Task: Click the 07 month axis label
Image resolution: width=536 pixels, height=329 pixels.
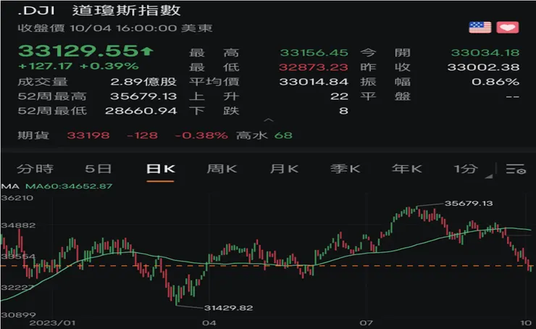Action: pyautogui.click(x=366, y=323)
